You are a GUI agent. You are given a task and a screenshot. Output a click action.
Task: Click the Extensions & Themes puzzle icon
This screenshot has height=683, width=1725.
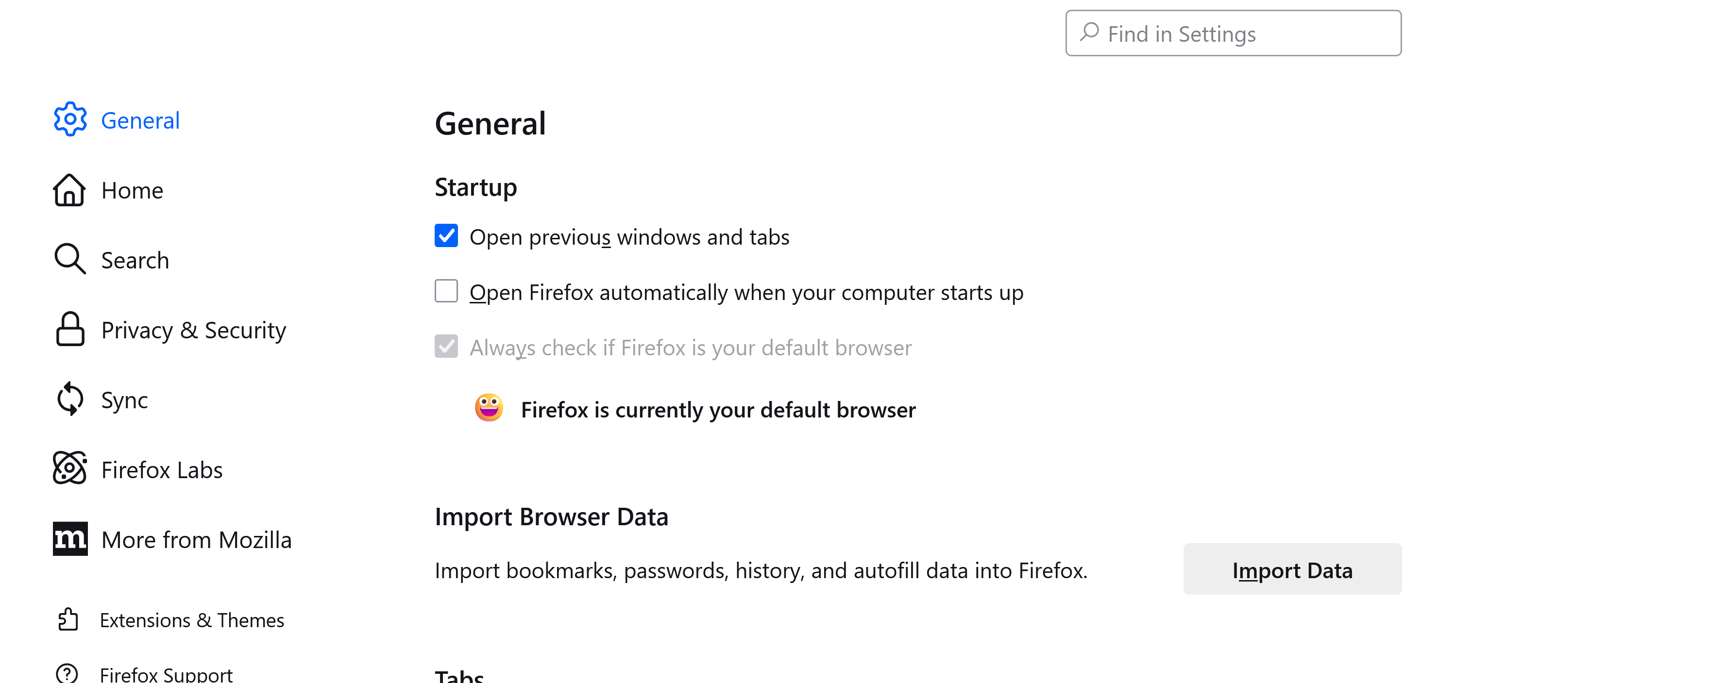click(x=68, y=619)
